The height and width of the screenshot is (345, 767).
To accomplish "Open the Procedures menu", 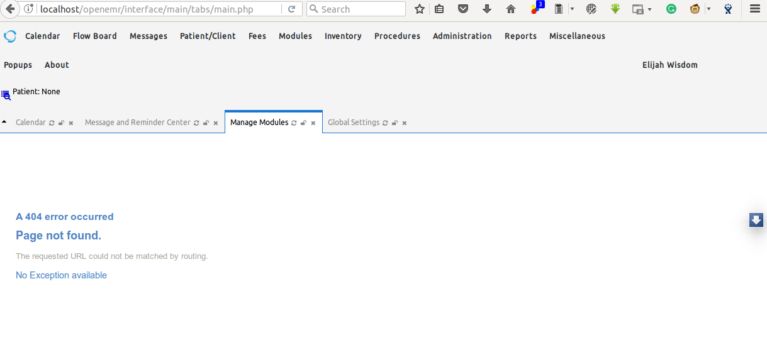I will coord(397,36).
